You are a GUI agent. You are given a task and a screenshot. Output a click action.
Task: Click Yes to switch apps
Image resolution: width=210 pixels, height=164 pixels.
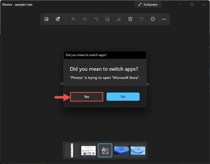pyautogui.click(x=87, y=97)
